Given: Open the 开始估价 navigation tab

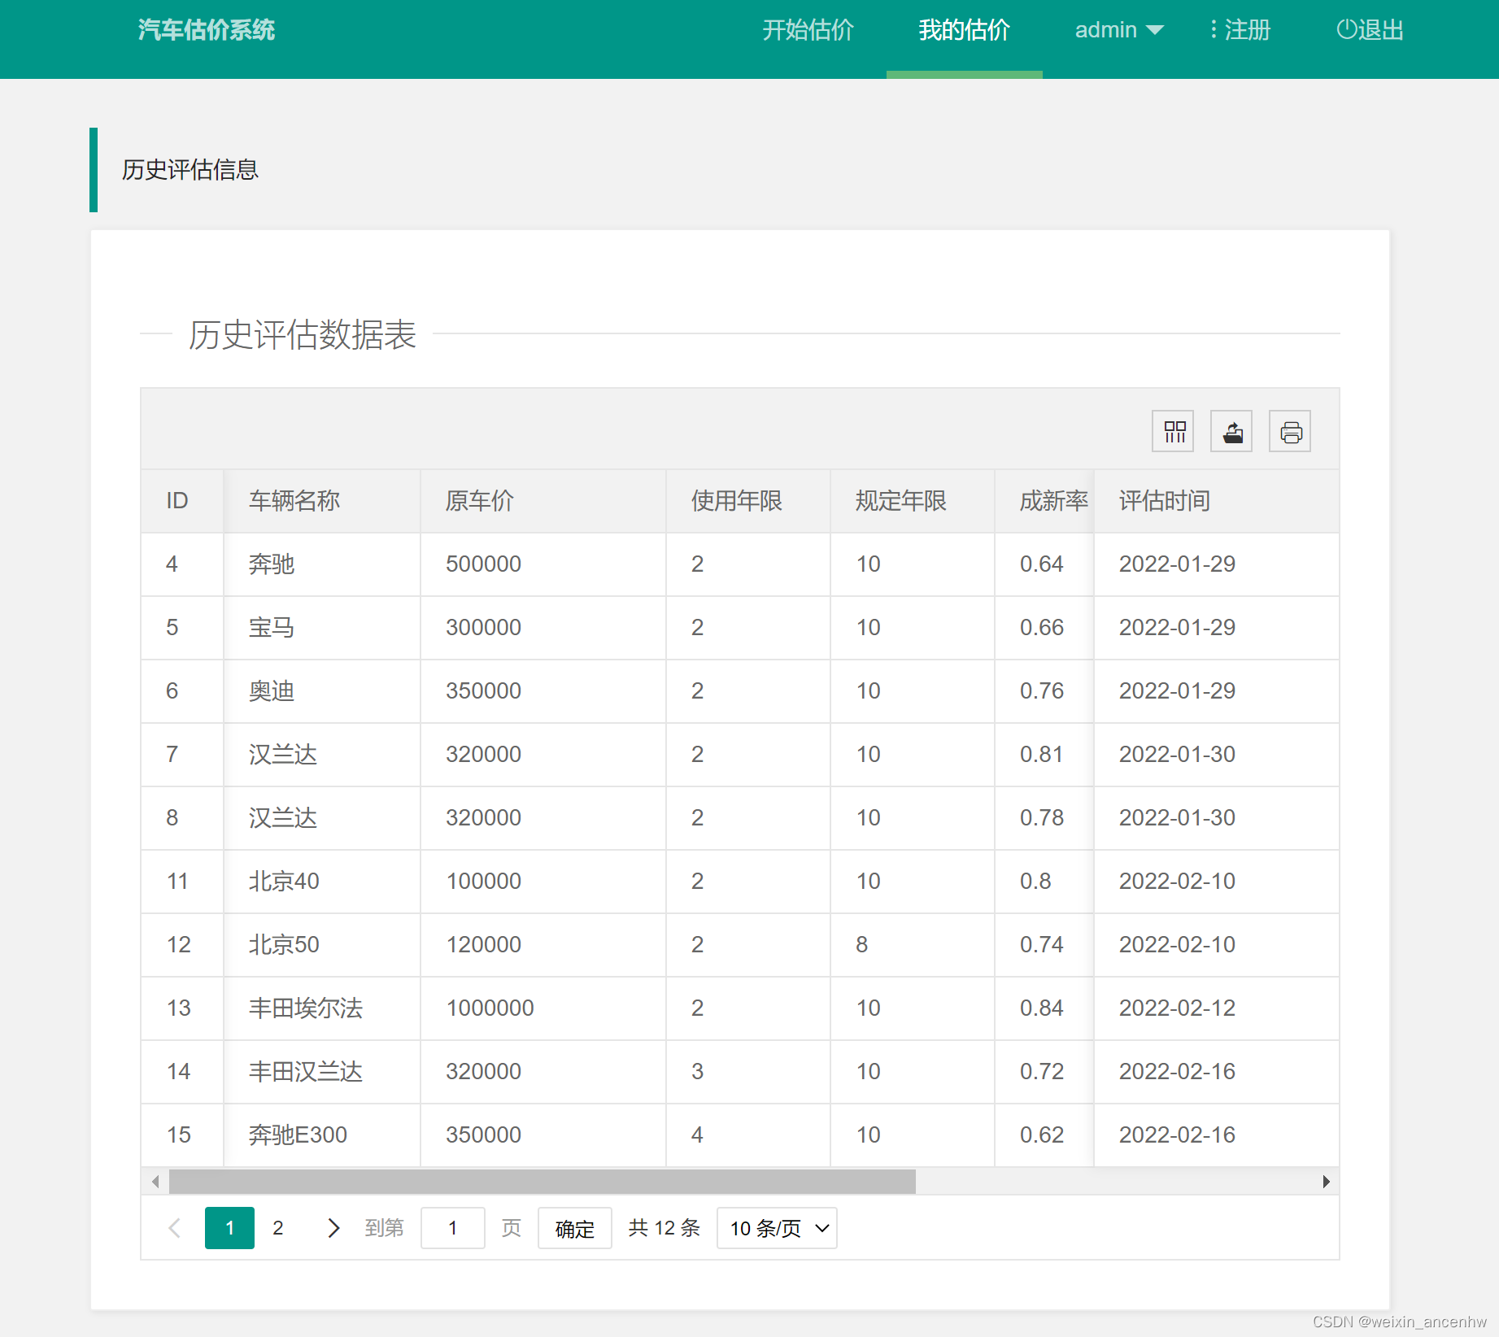Looking at the screenshot, I should 808,30.
